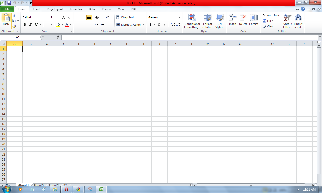Viewport: 322px width, 193px height.
Task: Switch to the Insert tab
Action: point(37,9)
